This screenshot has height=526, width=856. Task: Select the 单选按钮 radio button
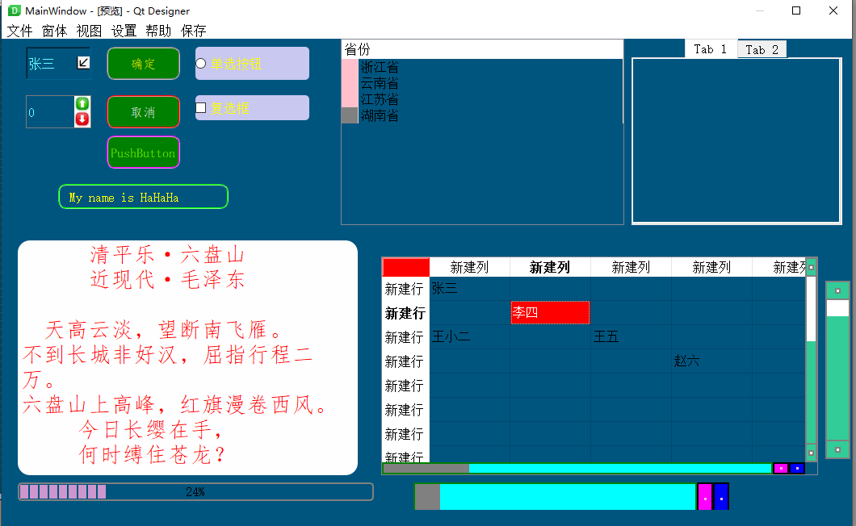(x=201, y=63)
